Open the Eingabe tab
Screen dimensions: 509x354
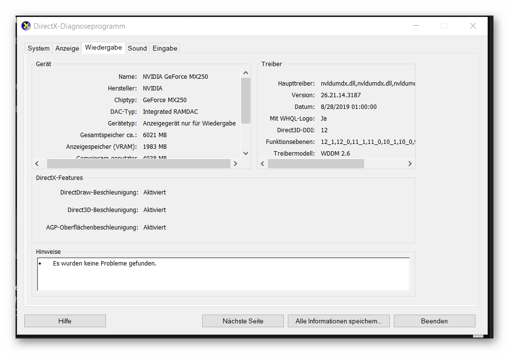point(165,48)
